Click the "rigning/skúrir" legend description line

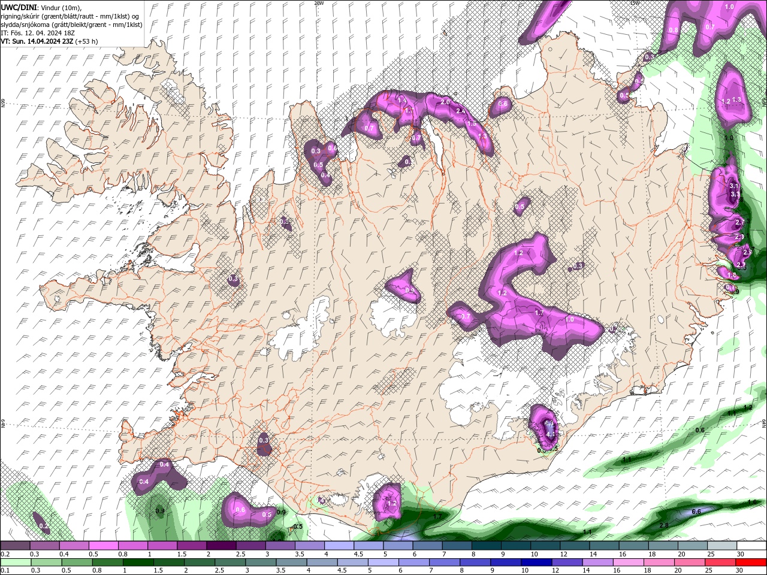(70, 16)
